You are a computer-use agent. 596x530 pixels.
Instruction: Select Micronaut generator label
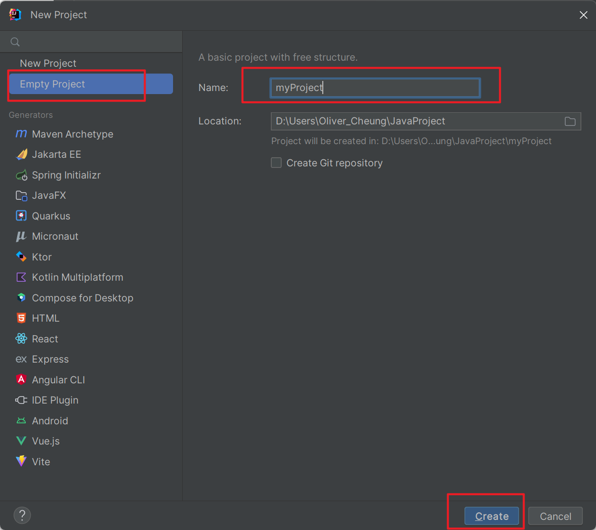55,236
